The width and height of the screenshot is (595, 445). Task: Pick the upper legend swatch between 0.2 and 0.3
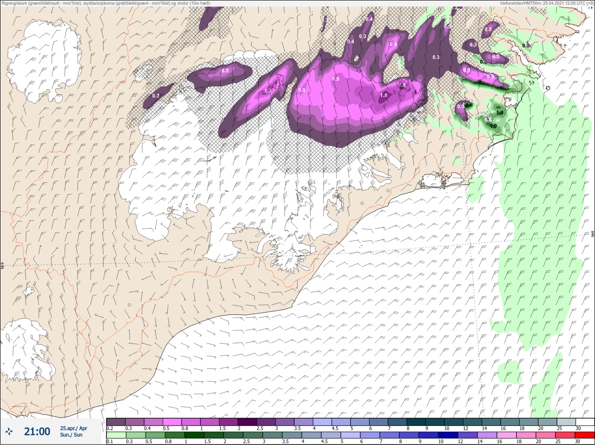(x=116, y=422)
